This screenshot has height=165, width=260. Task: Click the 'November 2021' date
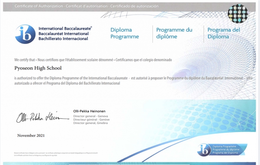pos(31,135)
